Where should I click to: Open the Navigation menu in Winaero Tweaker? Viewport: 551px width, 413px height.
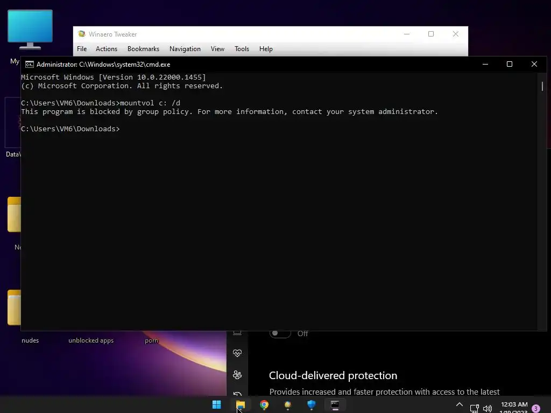(x=185, y=49)
